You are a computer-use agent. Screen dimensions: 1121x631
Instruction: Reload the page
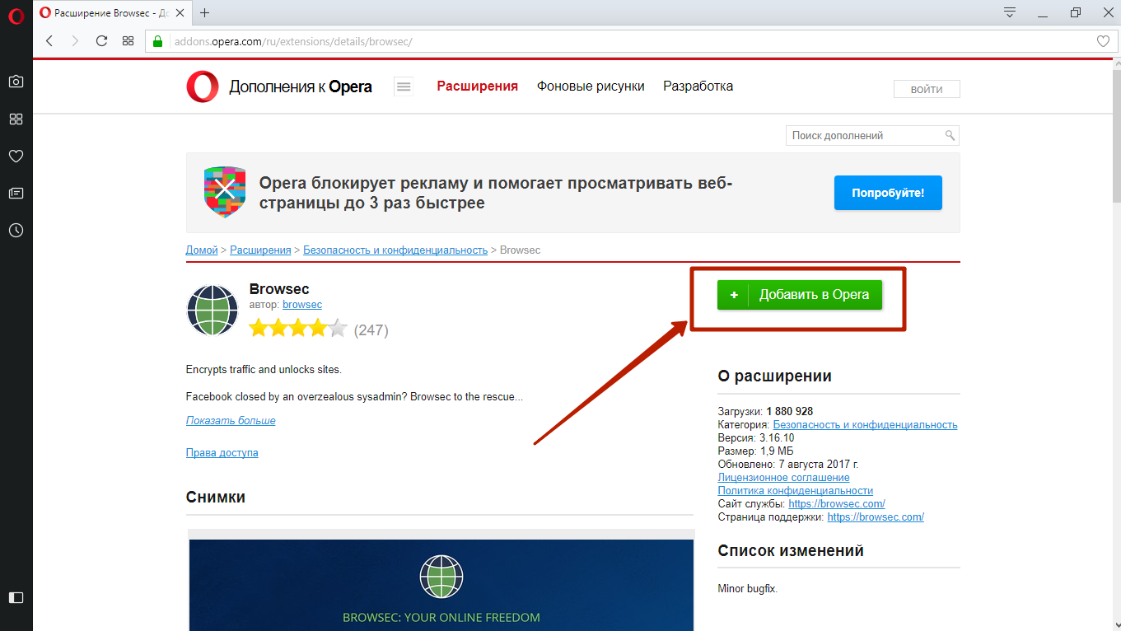pos(101,40)
